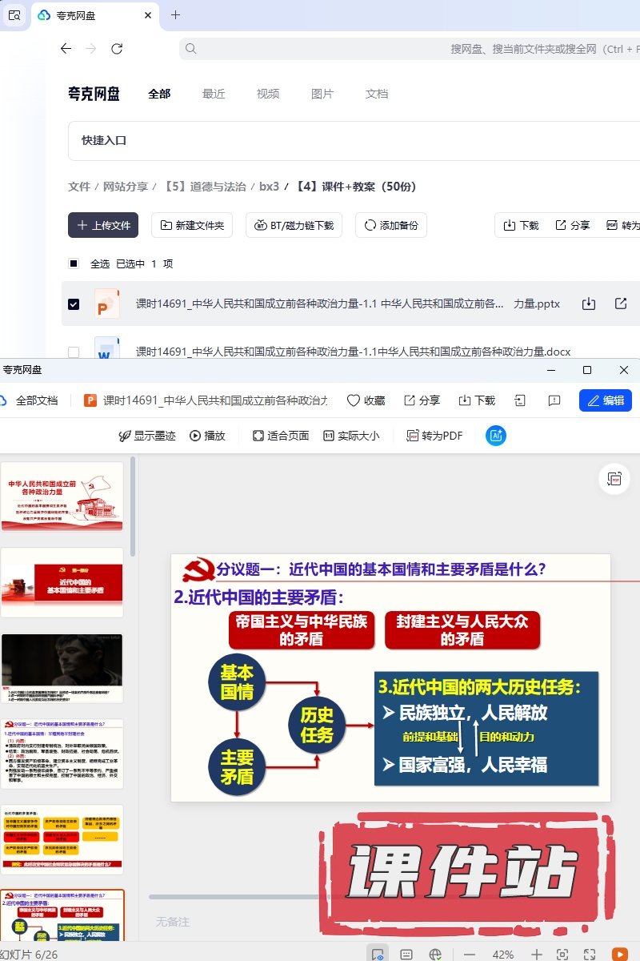Enter fullscreen mode from status bar

click(x=589, y=954)
